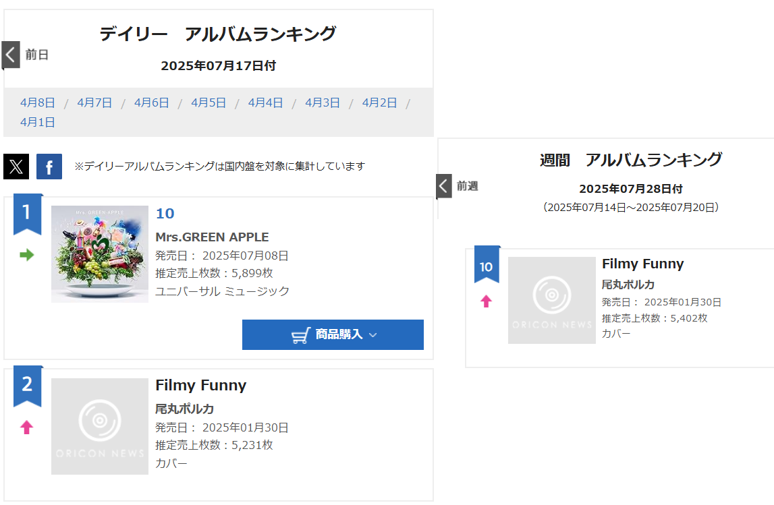
Task: Click カバー label in daily rank 2
Action: click(x=171, y=464)
